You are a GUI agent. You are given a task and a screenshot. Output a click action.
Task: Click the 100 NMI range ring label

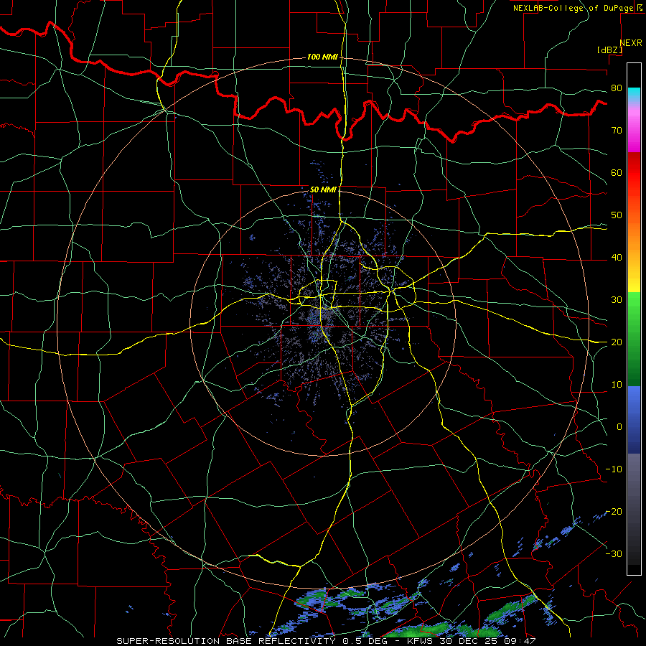click(322, 57)
